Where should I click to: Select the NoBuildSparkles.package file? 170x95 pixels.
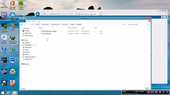point(49,31)
